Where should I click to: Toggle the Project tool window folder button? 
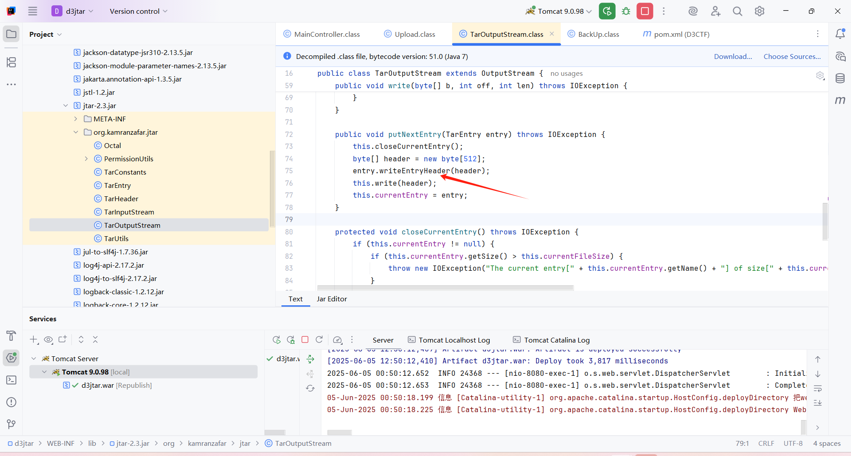click(x=12, y=34)
